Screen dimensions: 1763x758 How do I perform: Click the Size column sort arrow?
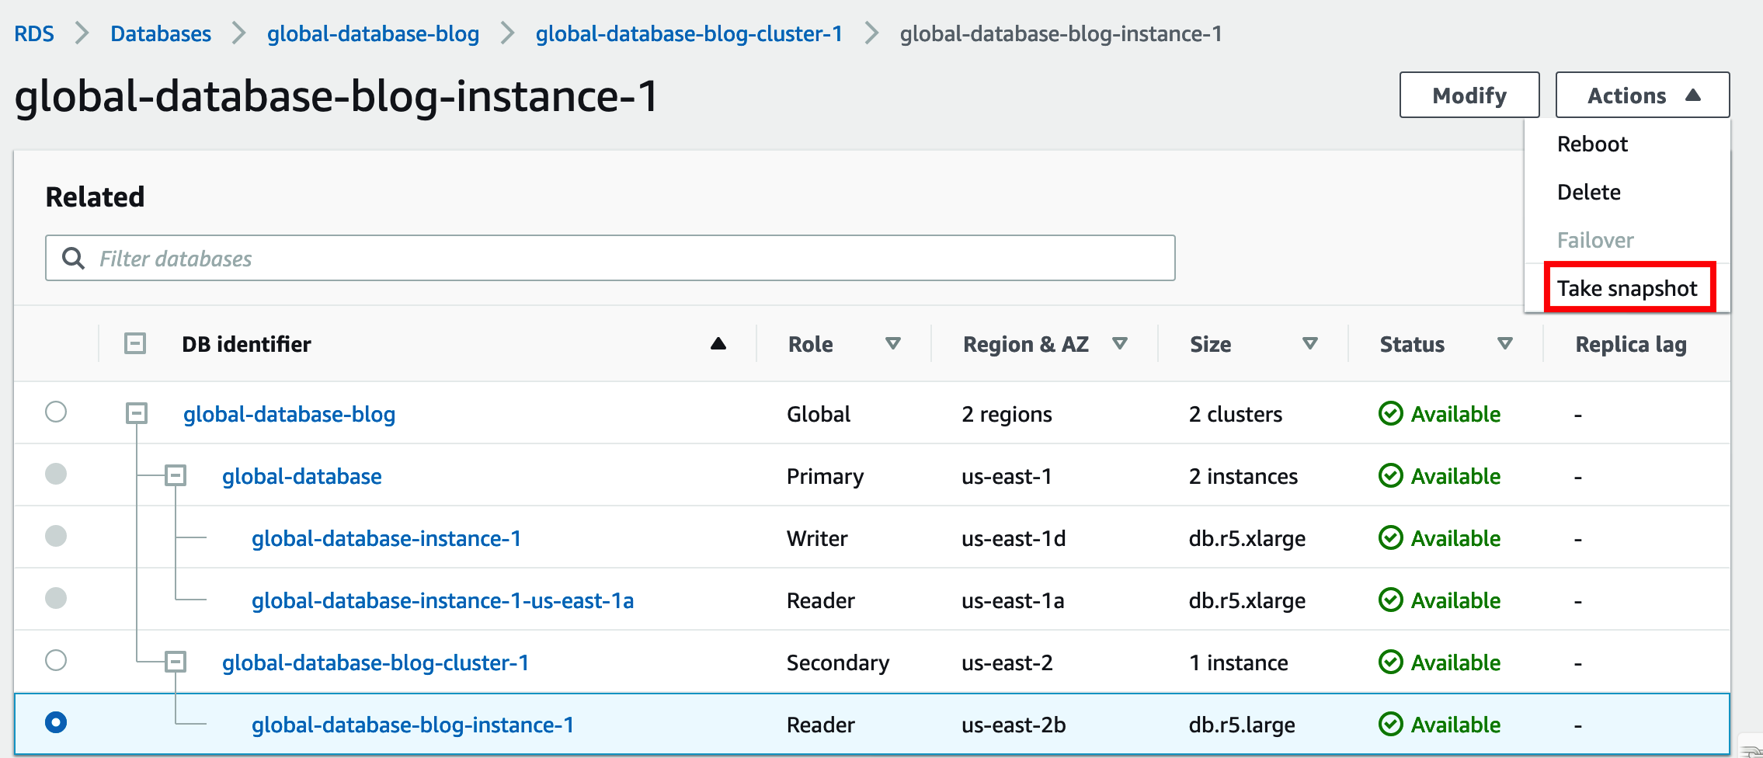(1310, 344)
